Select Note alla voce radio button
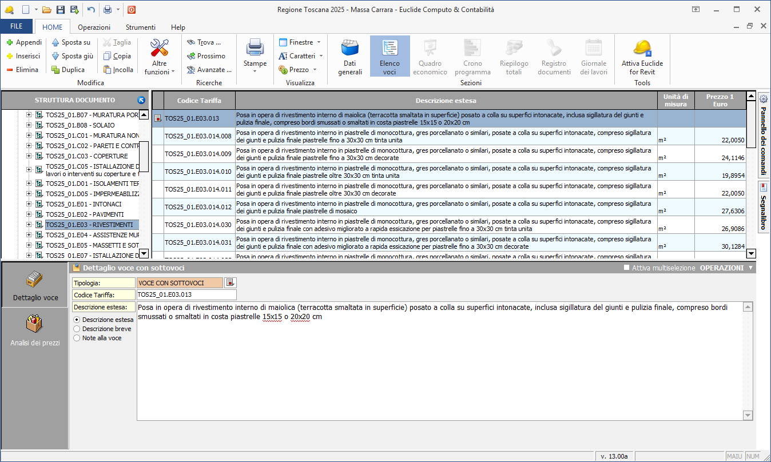The height and width of the screenshot is (462, 771). 77,338
